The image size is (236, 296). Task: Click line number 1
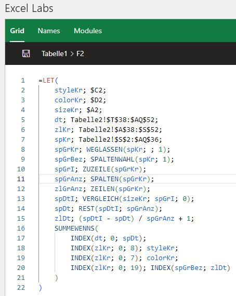click(23, 80)
